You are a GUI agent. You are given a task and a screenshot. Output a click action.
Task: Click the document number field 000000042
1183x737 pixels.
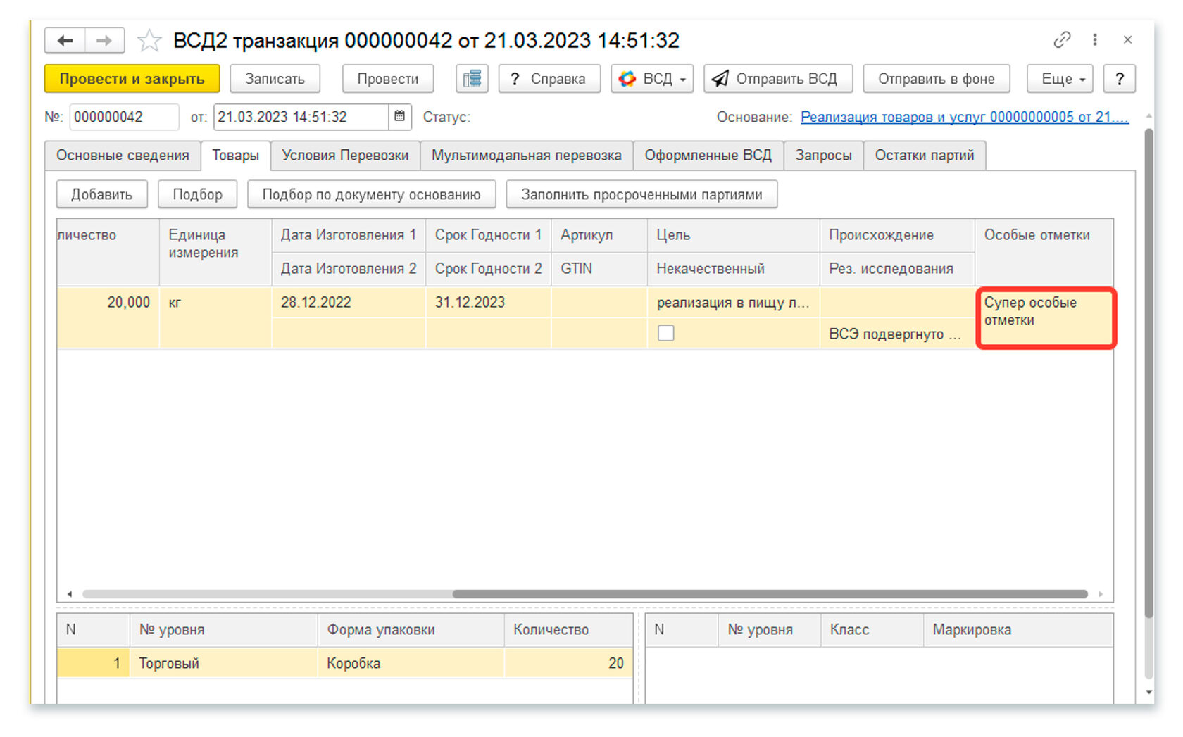(124, 117)
